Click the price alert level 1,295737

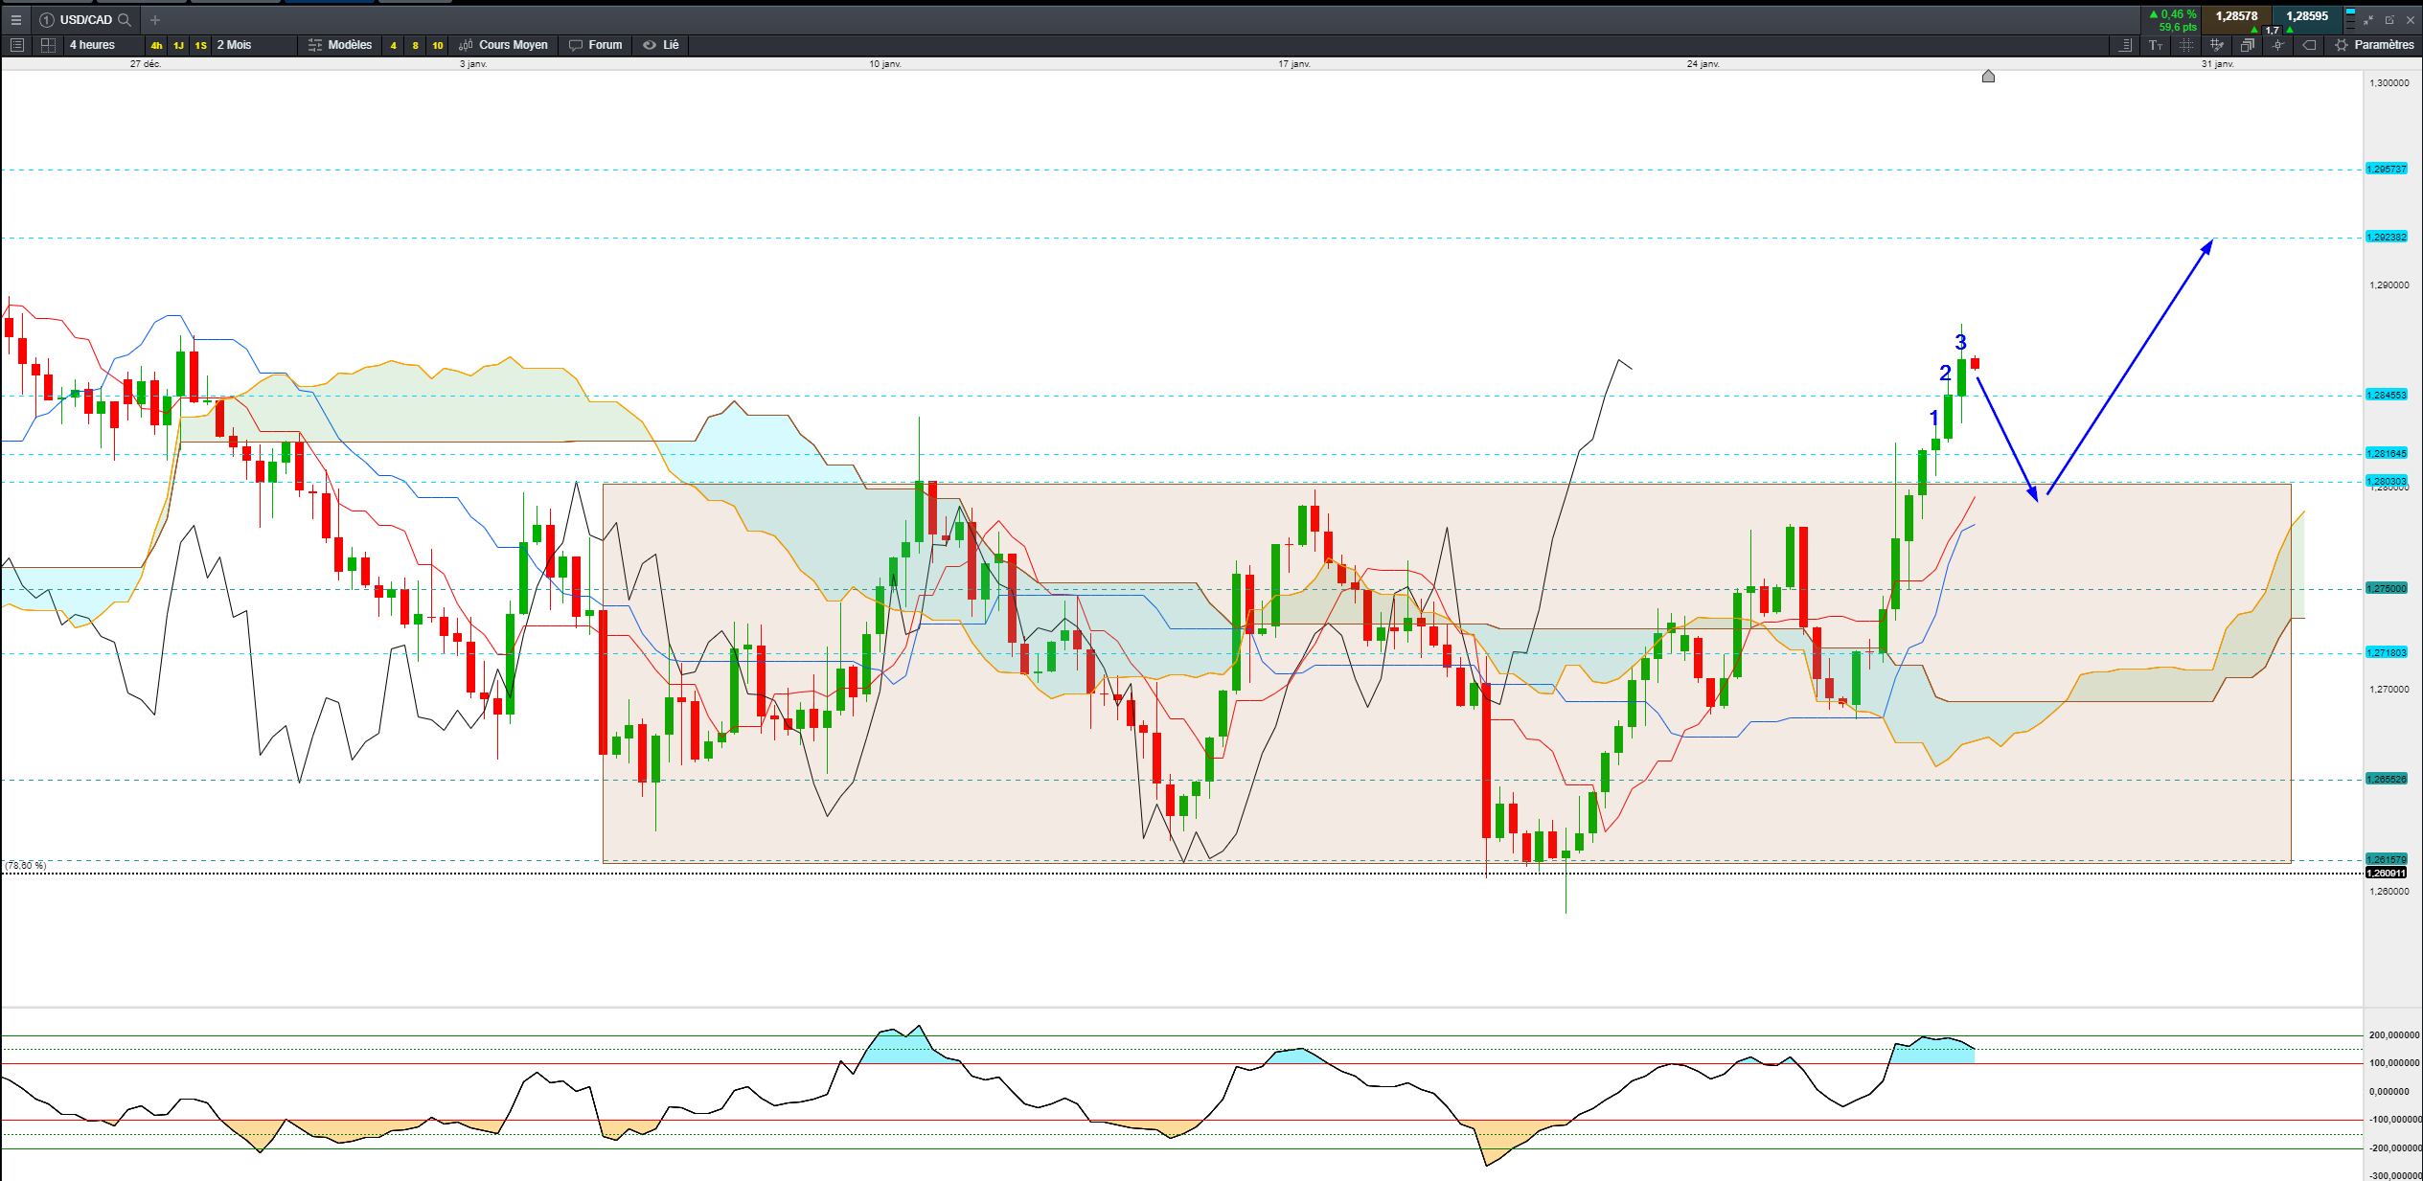coord(2386,169)
